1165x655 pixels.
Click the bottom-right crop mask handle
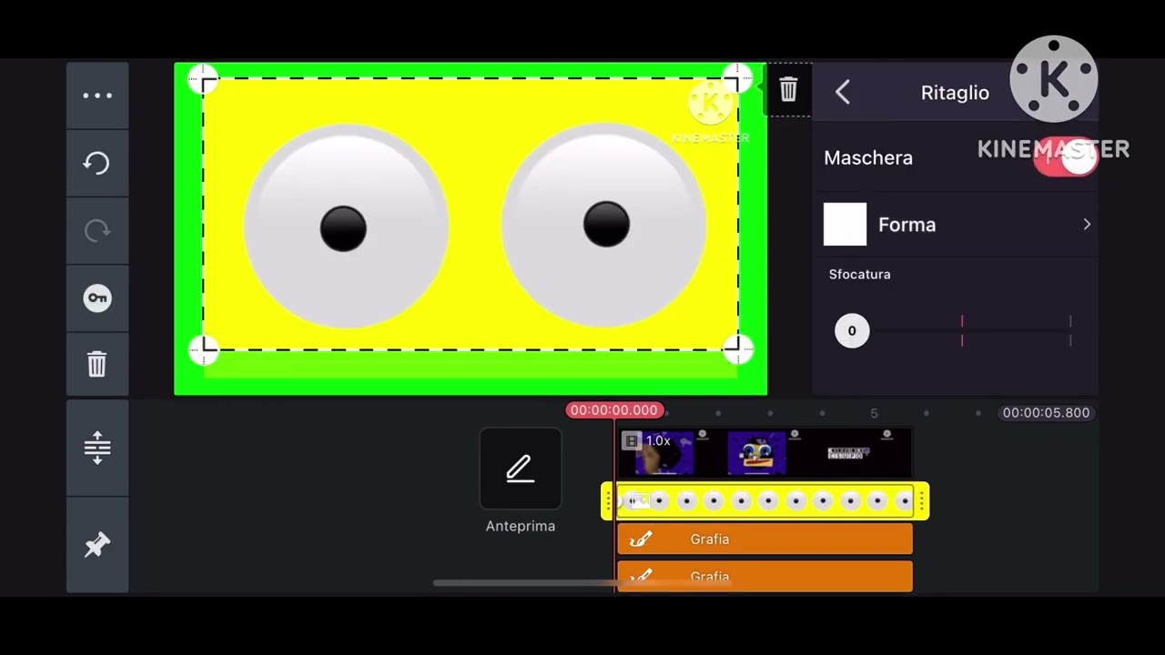(x=736, y=348)
